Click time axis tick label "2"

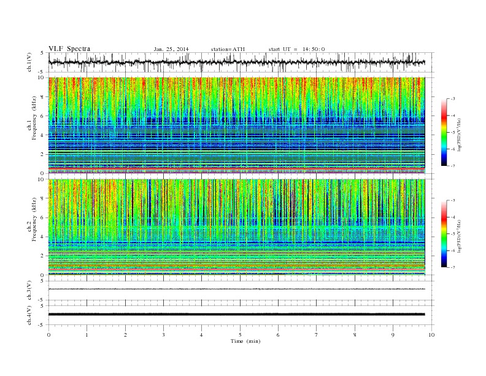125,335
